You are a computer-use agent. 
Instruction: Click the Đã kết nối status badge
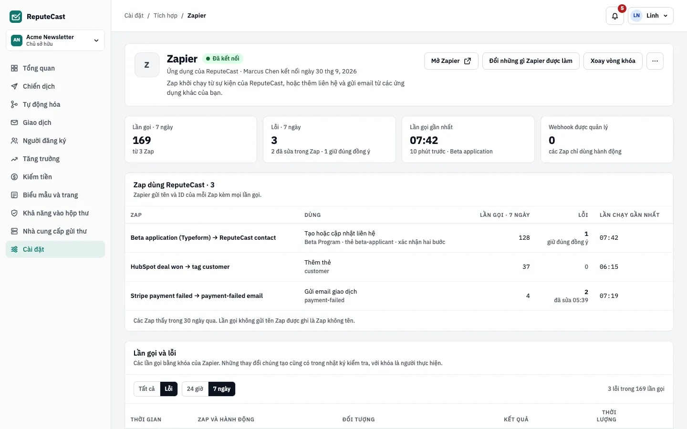coord(223,59)
